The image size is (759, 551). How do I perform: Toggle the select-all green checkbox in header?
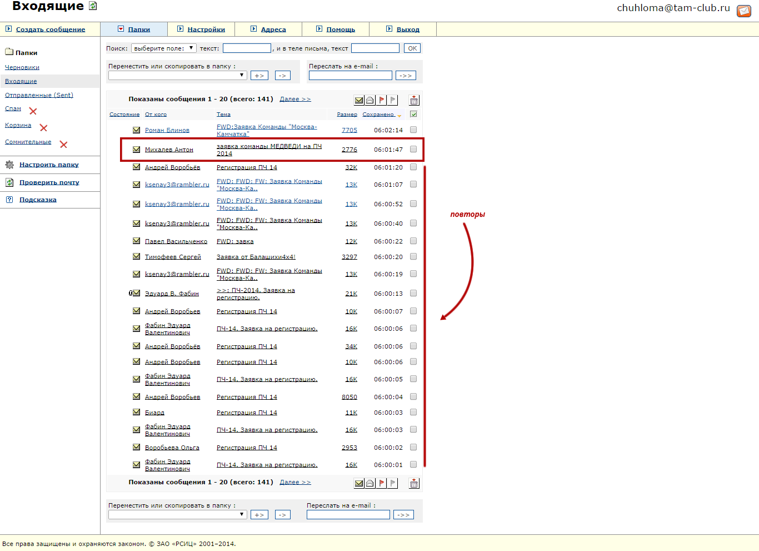(413, 114)
